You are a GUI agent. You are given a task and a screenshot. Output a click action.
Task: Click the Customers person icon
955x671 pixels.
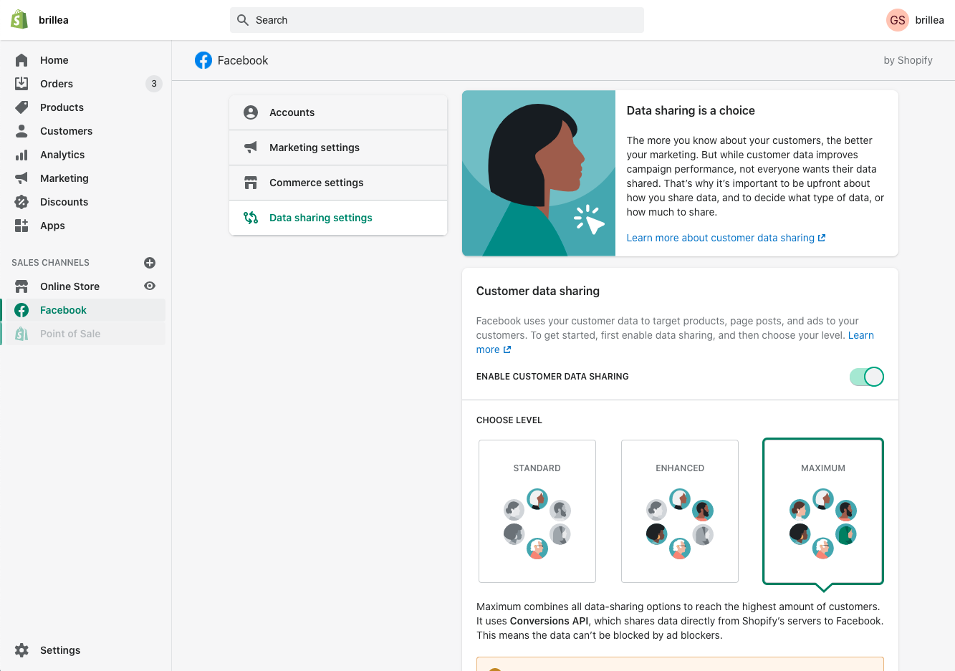pyautogui.click(x=21, y=131)
